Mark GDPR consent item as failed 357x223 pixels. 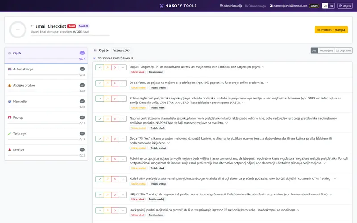[115, 99]
